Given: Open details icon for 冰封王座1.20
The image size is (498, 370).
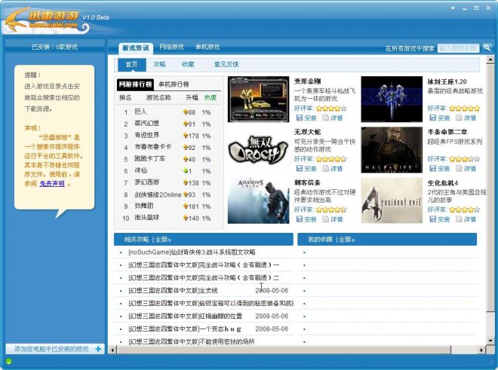Looking at the screenshot, I should coord(459,118).
